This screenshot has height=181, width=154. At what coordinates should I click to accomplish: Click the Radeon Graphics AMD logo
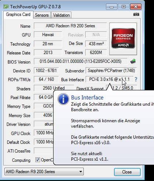(123, 38)
